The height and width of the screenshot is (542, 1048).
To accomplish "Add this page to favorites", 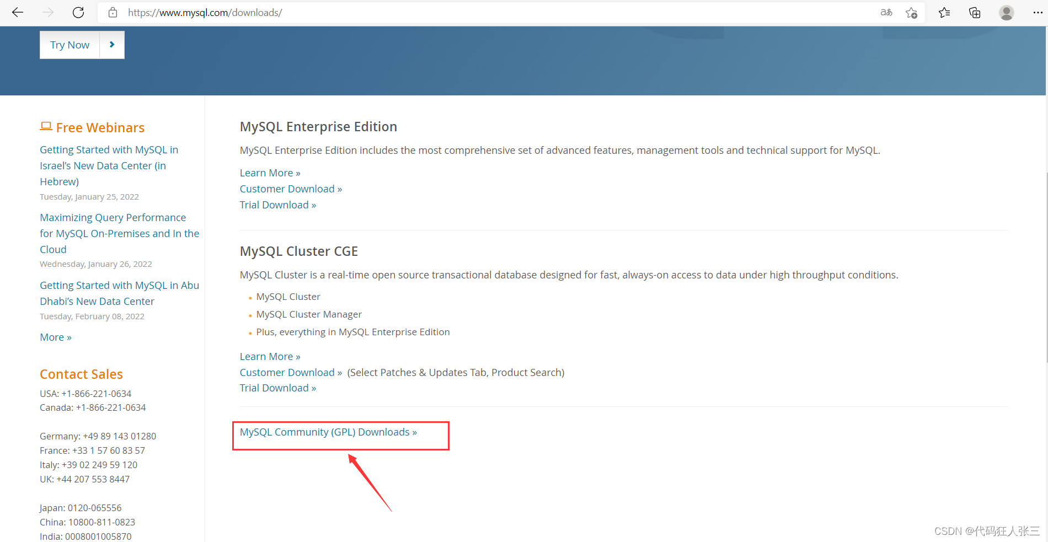I will pyautogui.click(x=911, y=13).
